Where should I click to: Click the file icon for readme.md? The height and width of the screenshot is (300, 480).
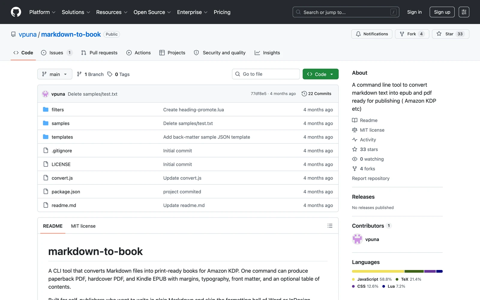click(46, 205)
